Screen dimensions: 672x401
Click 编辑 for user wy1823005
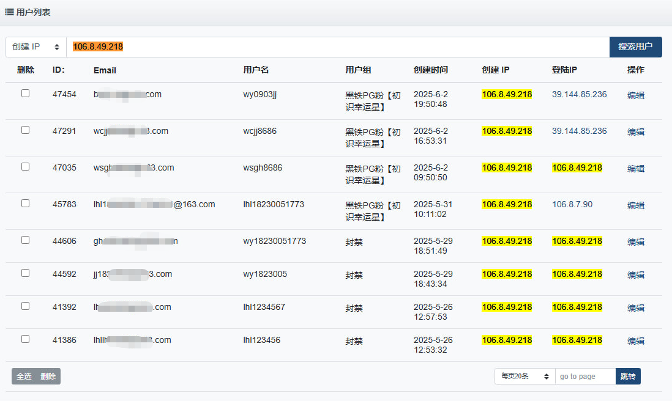635,274
